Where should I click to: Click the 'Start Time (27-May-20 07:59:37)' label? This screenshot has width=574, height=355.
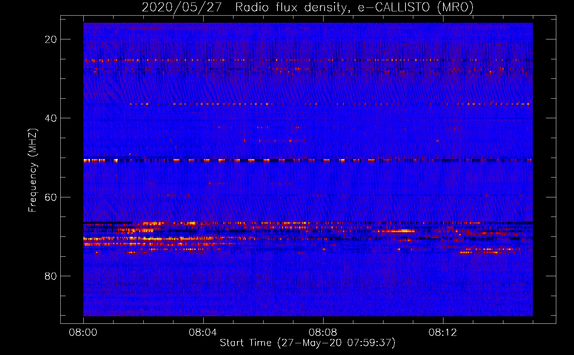308,343
